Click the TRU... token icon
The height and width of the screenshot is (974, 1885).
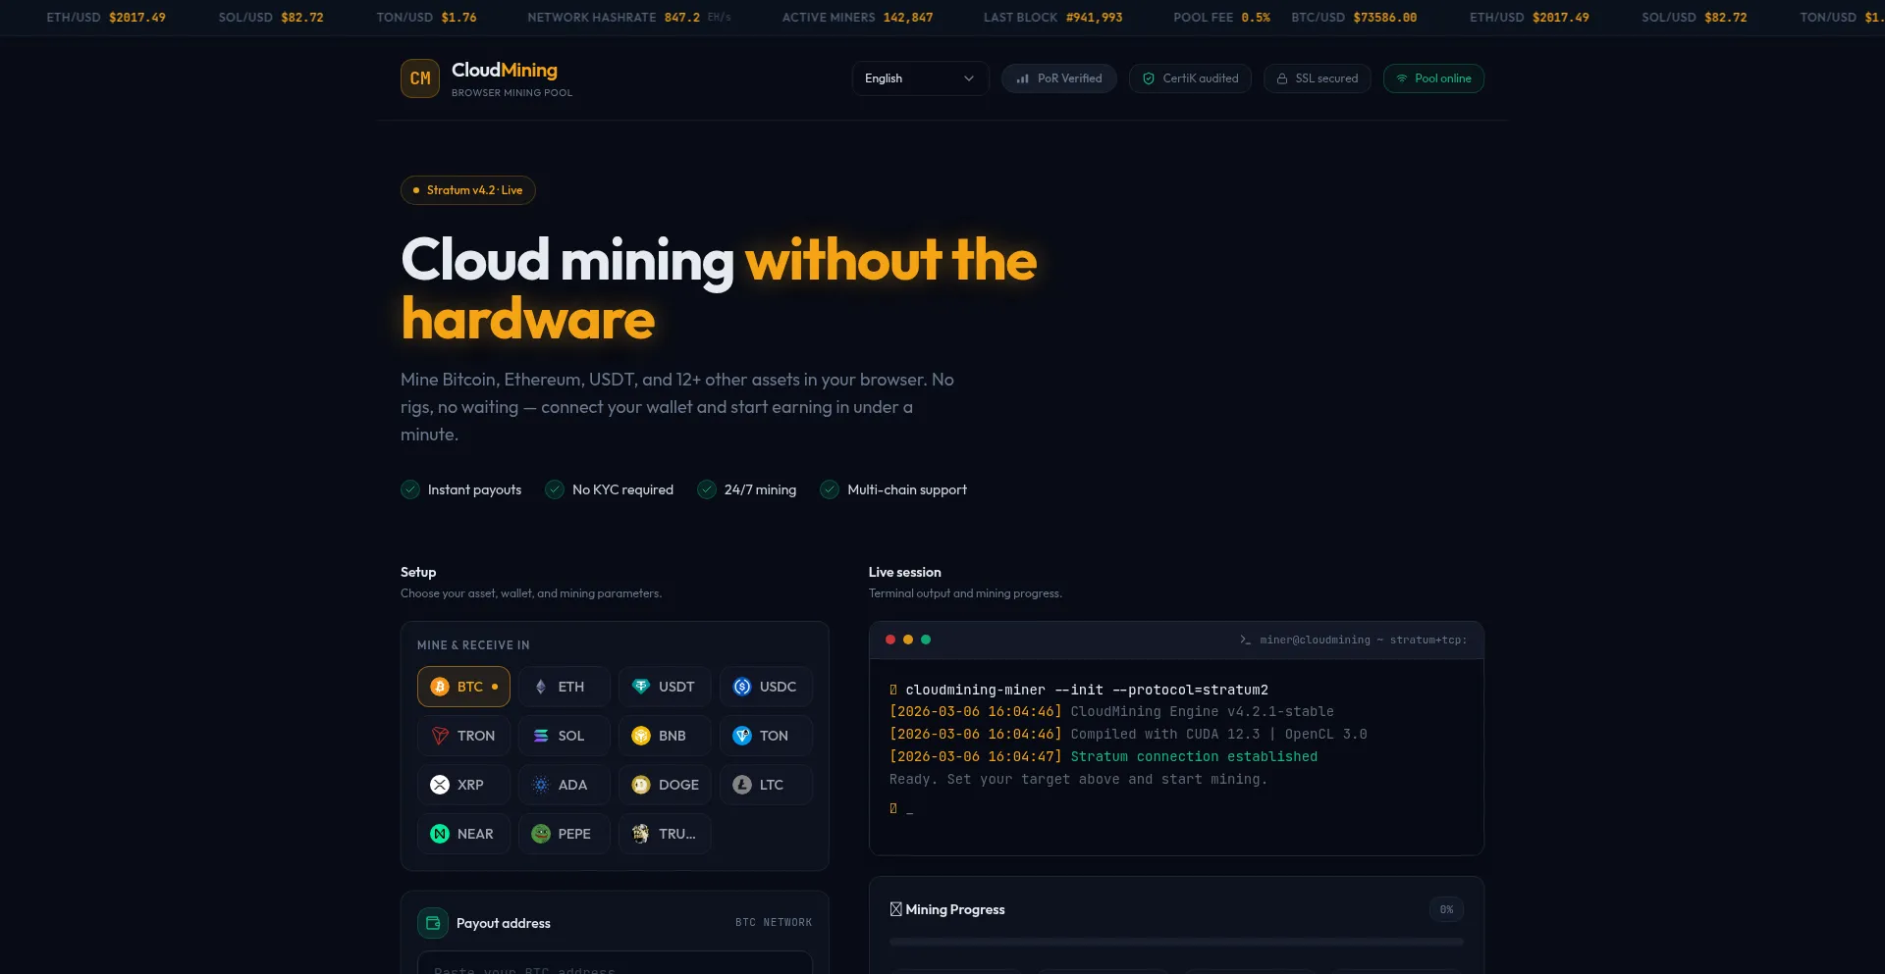(x=641, y=834)
